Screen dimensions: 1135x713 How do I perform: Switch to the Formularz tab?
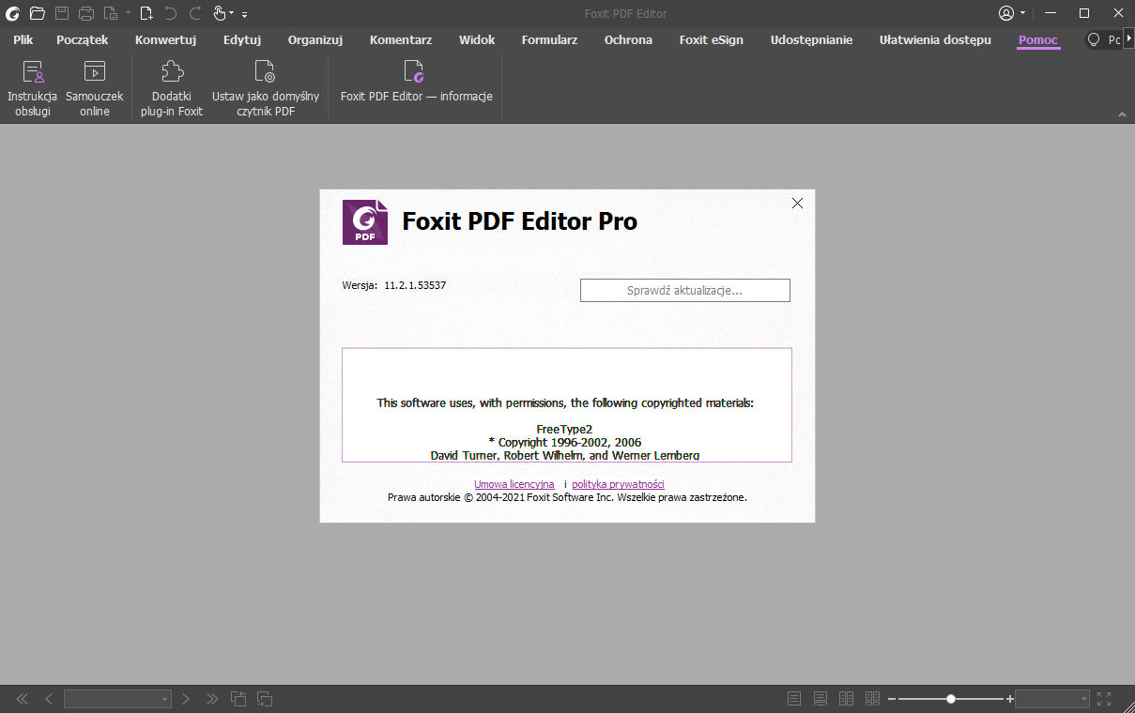tap(549, 39)
